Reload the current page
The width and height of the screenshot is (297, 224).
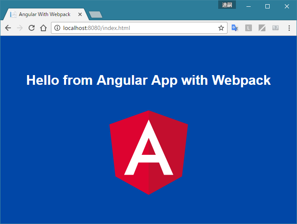click(32, 28)
